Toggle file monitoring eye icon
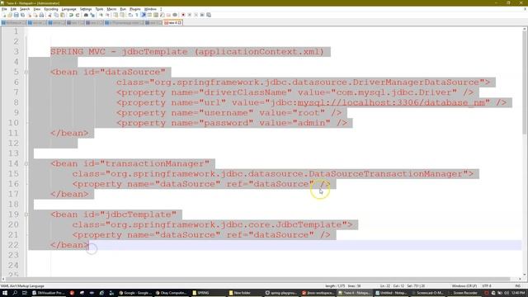528x297 pixels. point(175,15)
